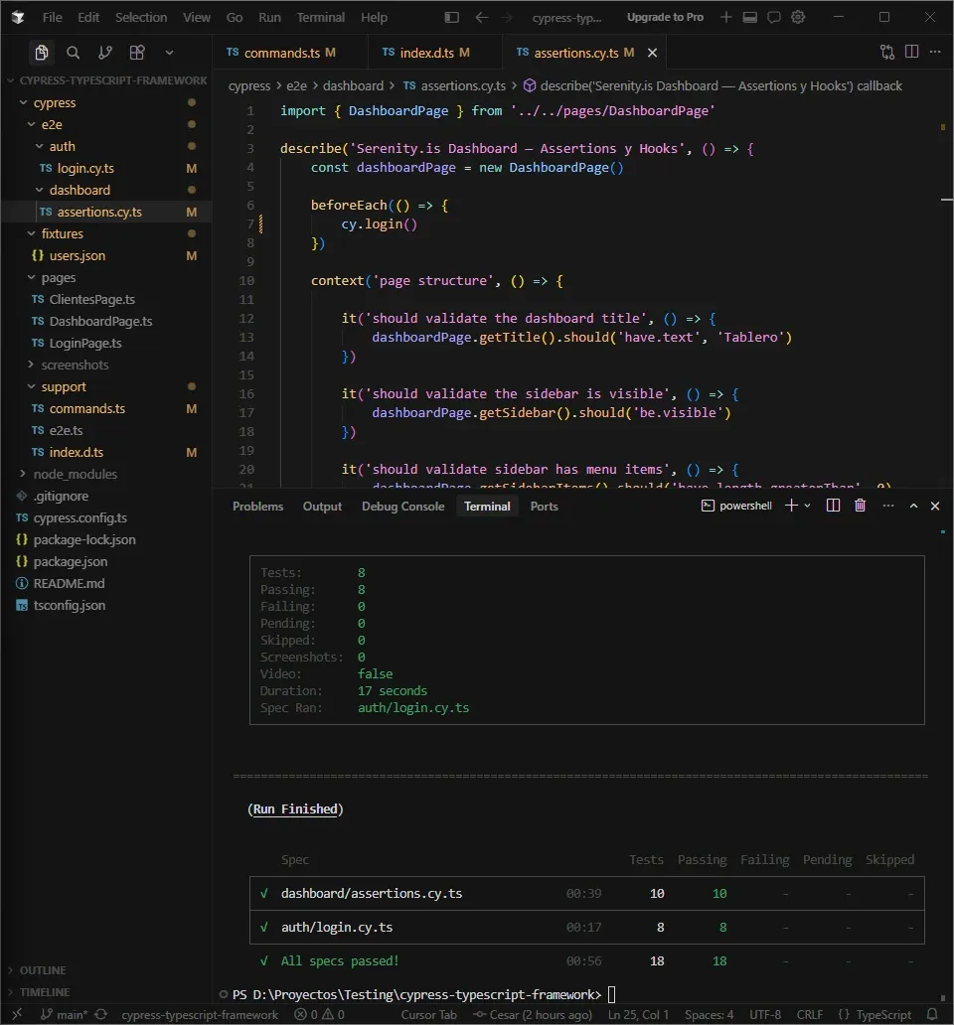Click 'dashboard' breadcrumb segment
The image size is (954, 1025).
pos(353,85)
